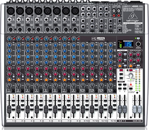Click the 'MAIN MIX' label
The image size is (149, 130).
coord(137,121)
